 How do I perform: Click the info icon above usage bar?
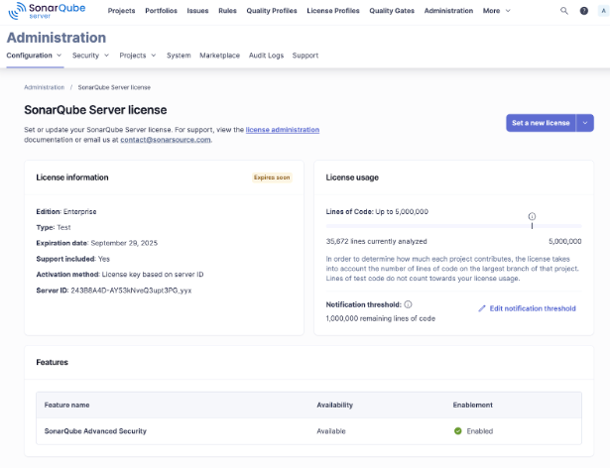[x=532, y=215]
